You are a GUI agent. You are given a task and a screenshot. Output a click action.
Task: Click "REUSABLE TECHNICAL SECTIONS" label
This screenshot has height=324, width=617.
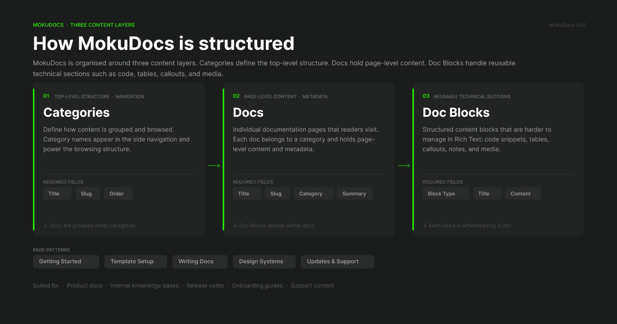pos(473,97)
